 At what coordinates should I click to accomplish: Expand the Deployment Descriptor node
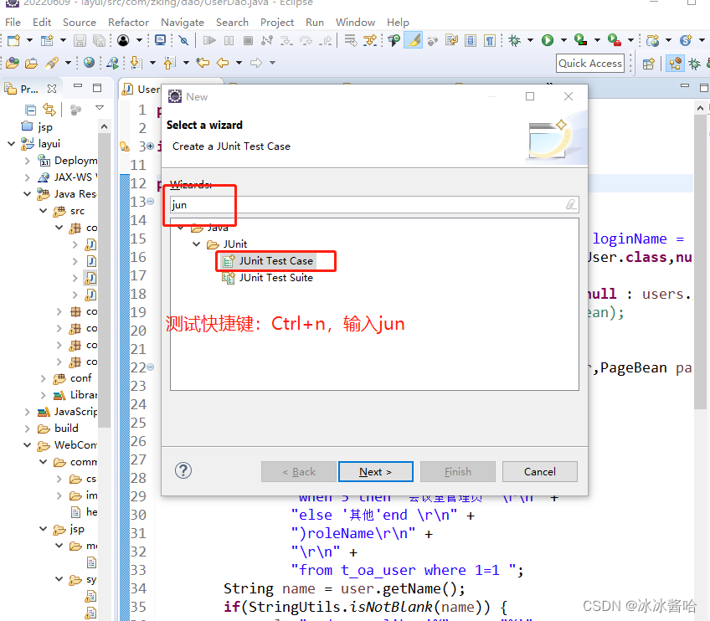27,161
